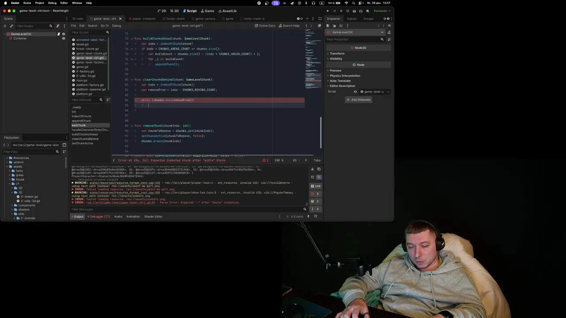This screenshot has width=566, height=318.
Task: Switch to the 2D workspace
Action: click(162, 11)
